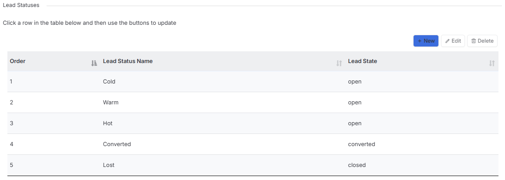Select the Converted lead status row

click(x=252, y=144)
